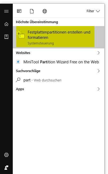Open the hamburger menu in sidebar
The image size is (108, 174).
point(6,11)
